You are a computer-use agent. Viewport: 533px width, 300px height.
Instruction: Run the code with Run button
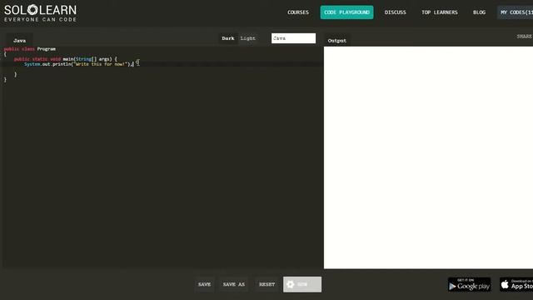[x=302, y=284]
